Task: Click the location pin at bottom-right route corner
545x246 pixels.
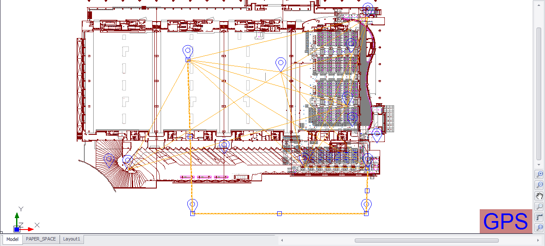Action: [x=366, y=205]
